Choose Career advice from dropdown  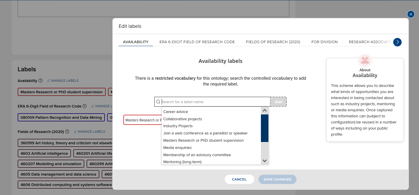pos(175,112)
